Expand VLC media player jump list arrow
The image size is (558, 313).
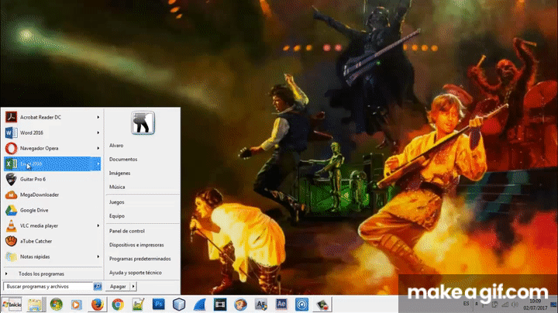tap(98, 225)
